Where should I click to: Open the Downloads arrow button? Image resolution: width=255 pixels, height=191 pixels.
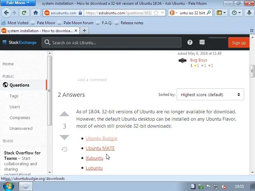249,13
